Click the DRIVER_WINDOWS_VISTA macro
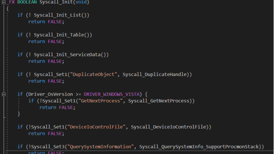Viewport: 274px width, 154px height. tap(111, 94)
